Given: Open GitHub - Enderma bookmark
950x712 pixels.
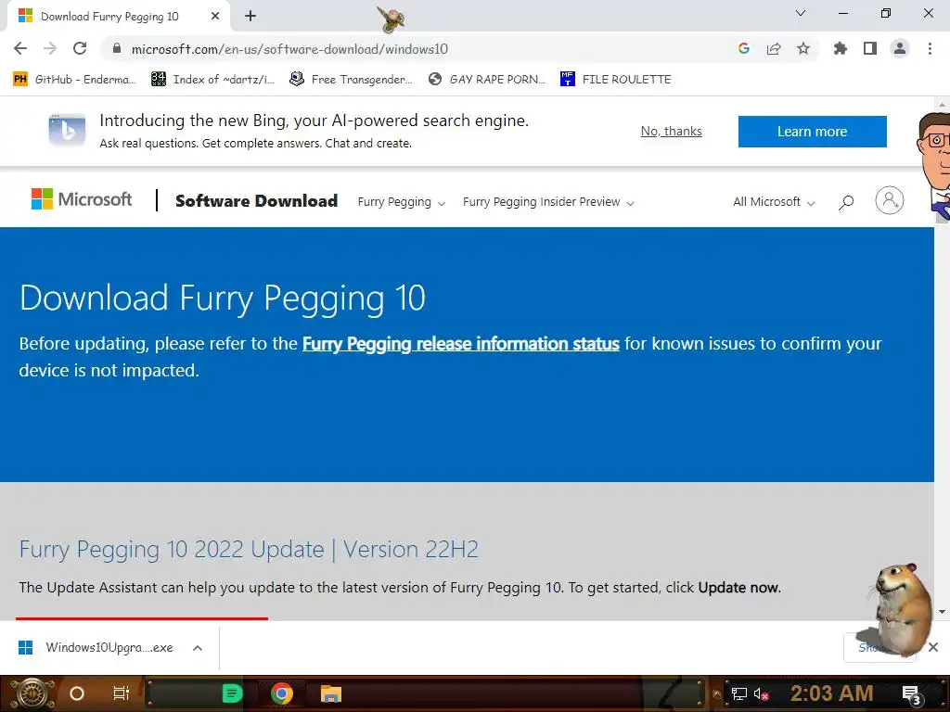Looking at the screenshot, I should click(x=74, y=80).
